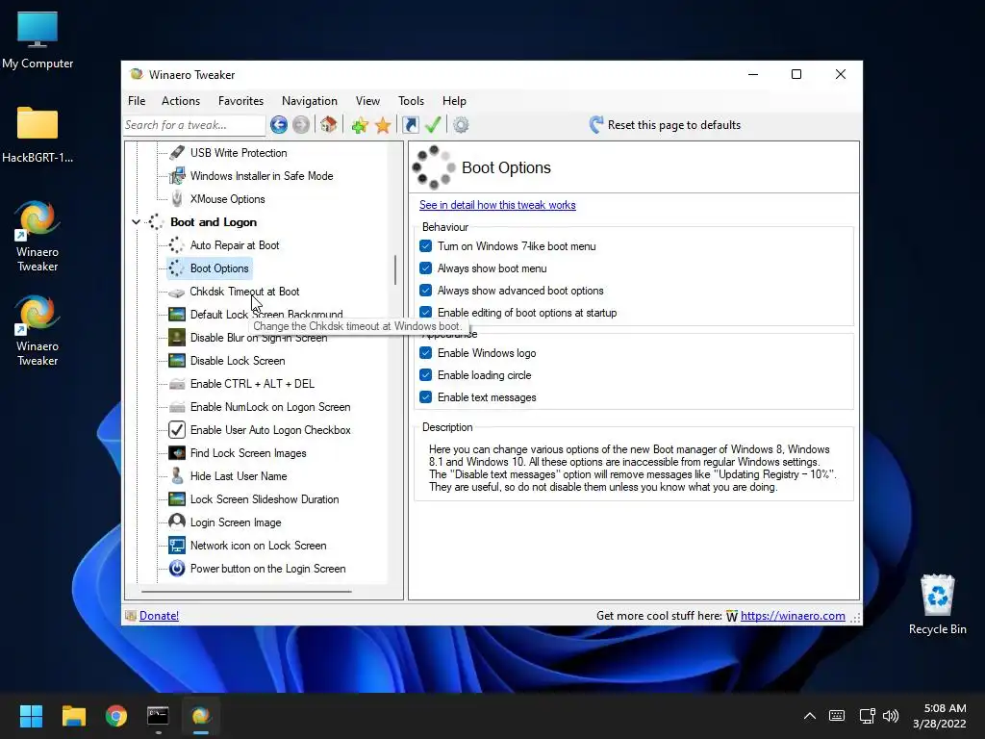Click the green checkmark toolbar icon
The height and width of the screenshot is (739, 985).
coord(433,124)
